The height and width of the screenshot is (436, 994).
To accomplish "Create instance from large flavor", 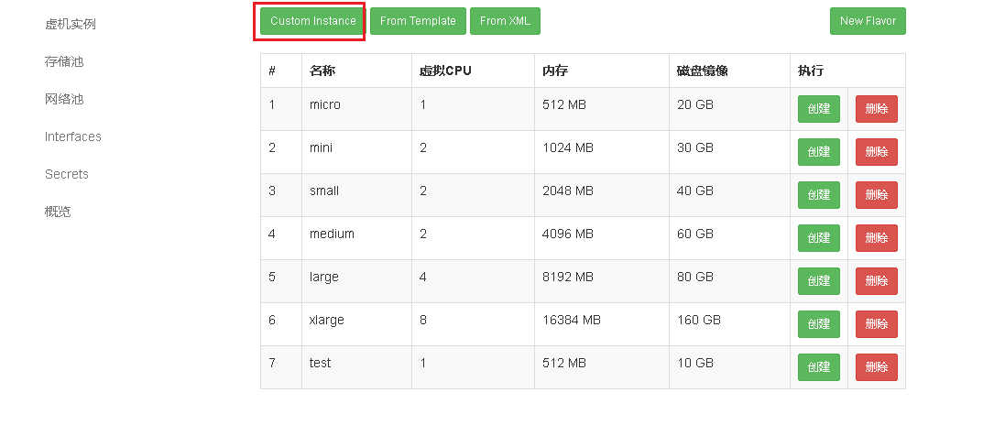I will (x=818, y=281).
